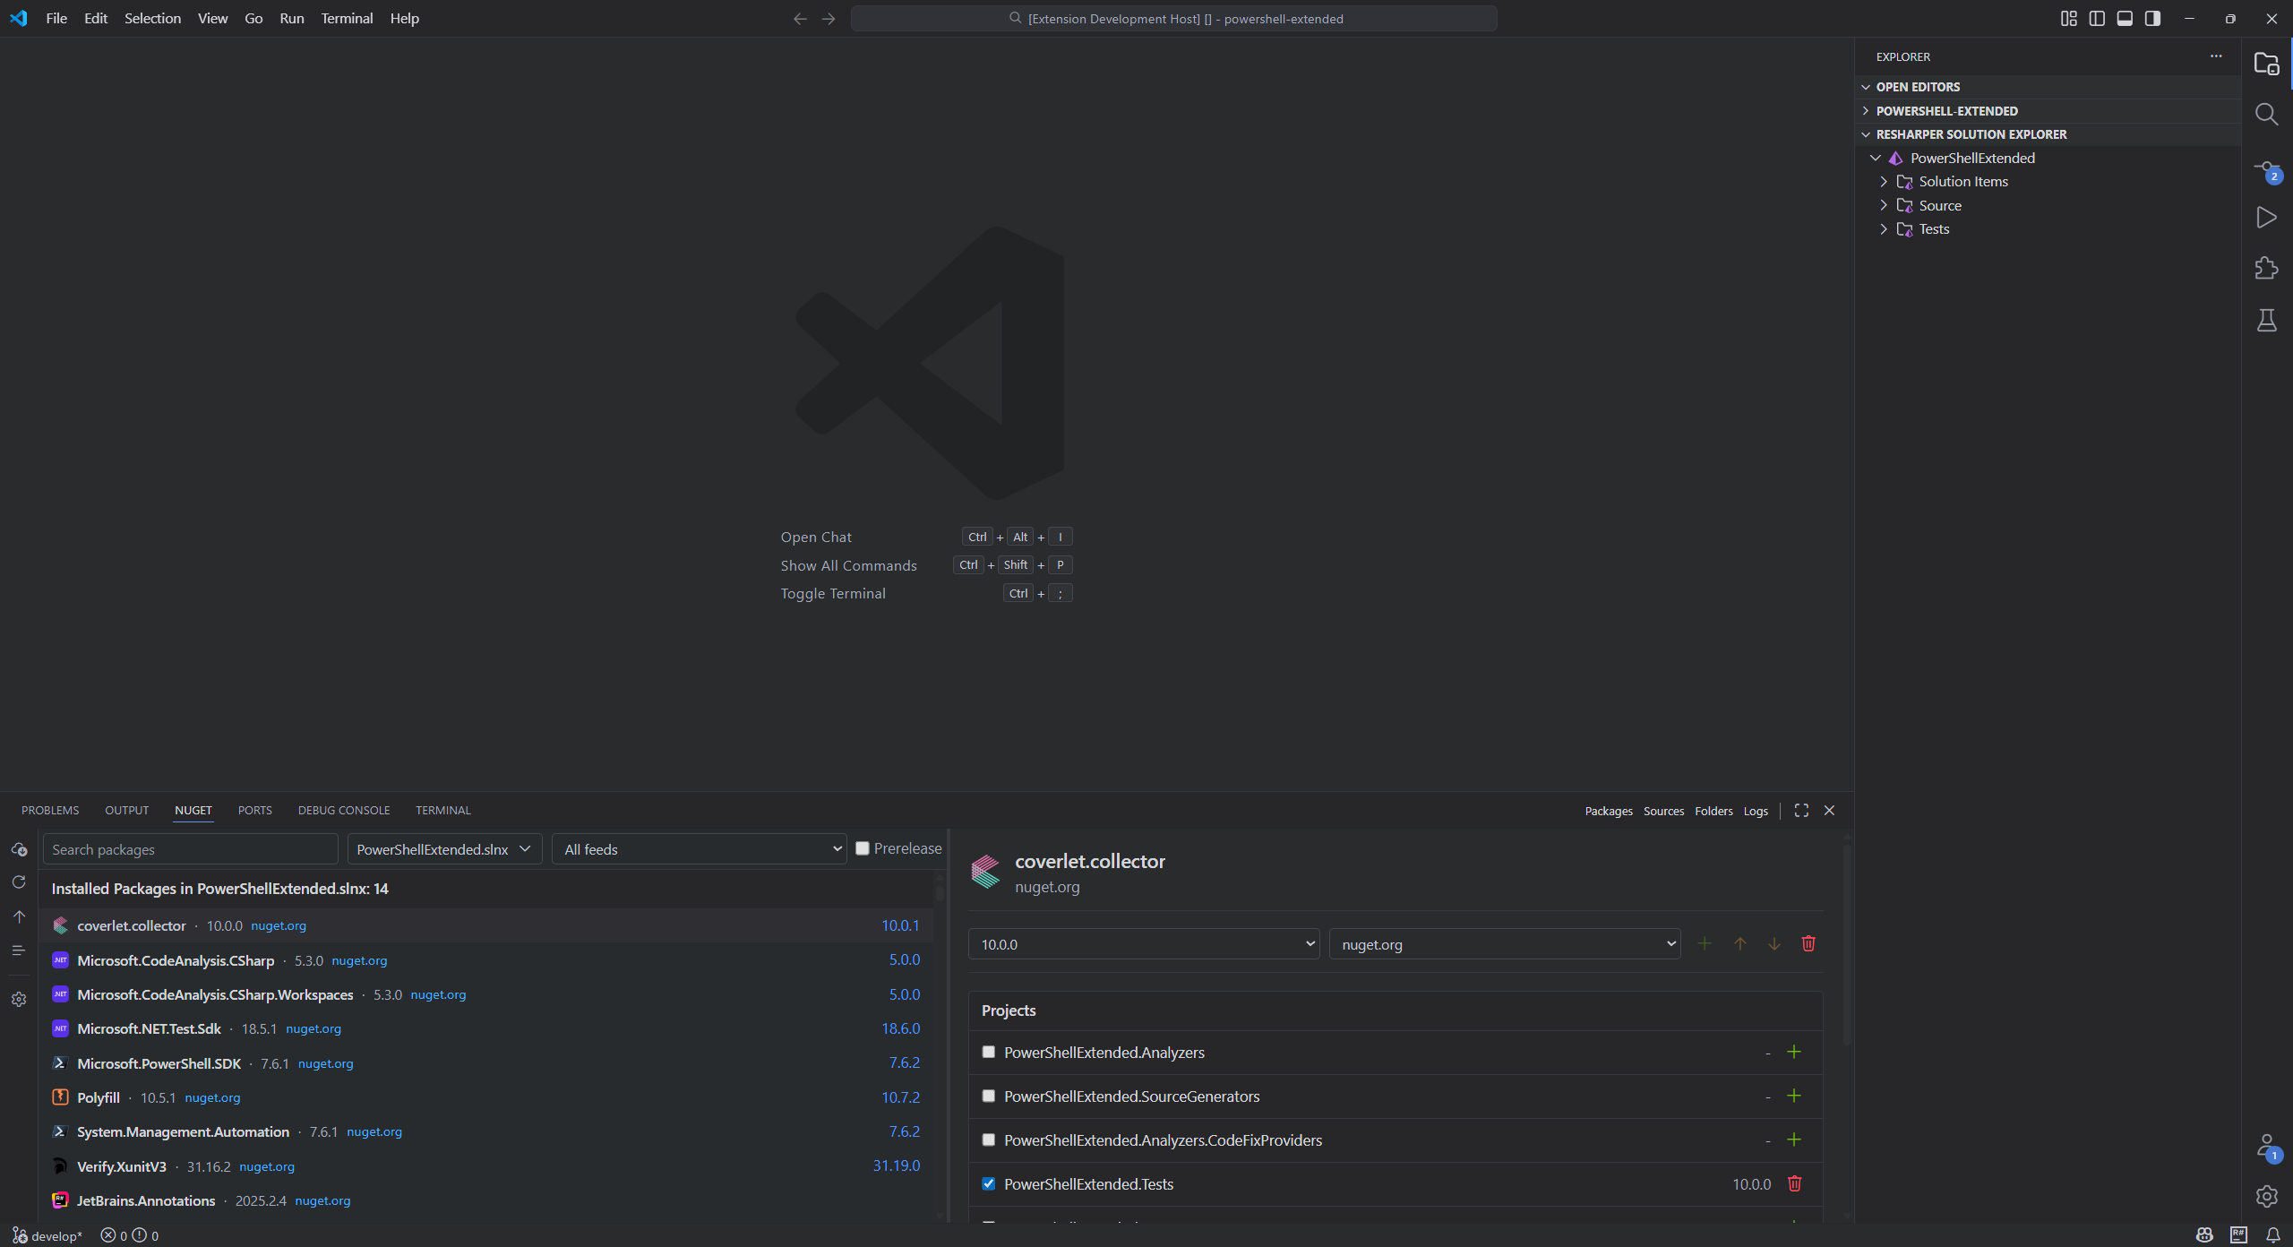The width and height of the screenshot is (2293, 1247).
Task: Open the All feeds dropdown
Action: 700,849
